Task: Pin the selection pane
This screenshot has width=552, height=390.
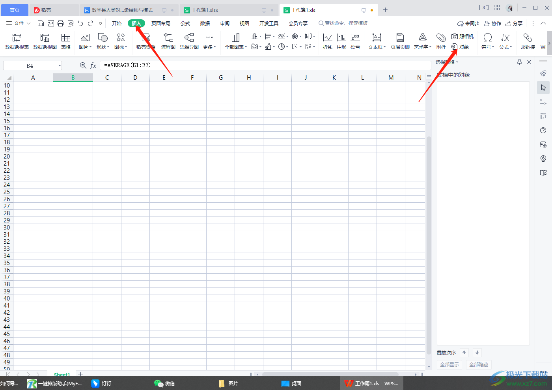Action: point(519,62)
